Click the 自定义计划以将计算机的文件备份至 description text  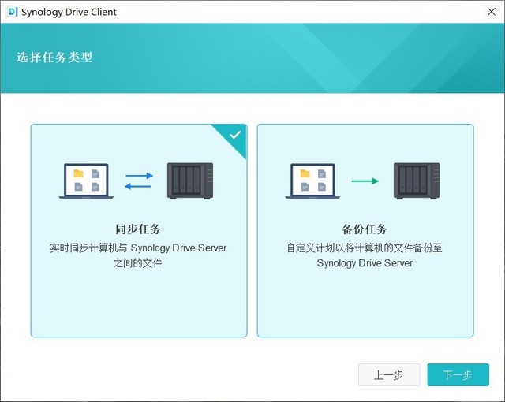[365, 248]
